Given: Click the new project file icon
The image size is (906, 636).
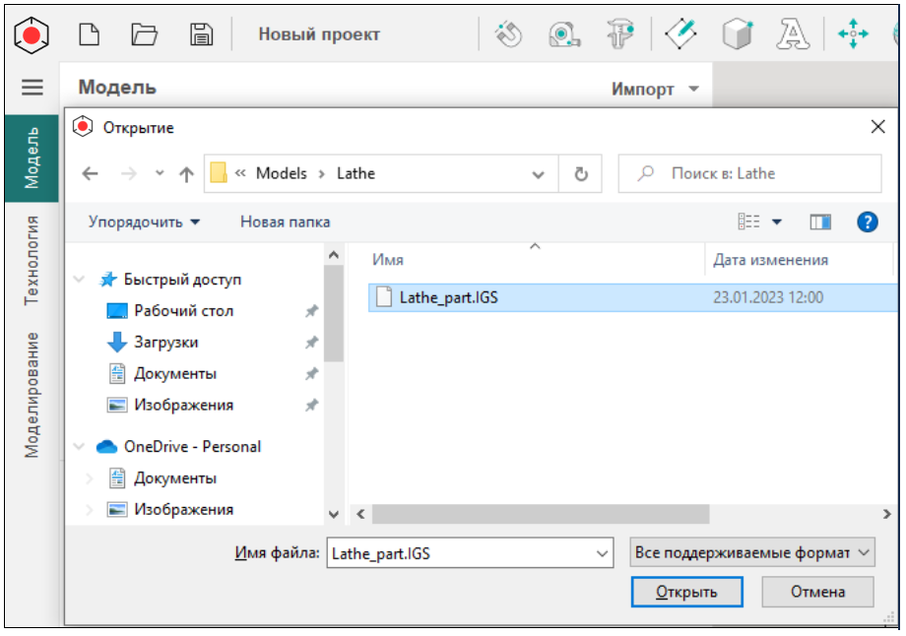Looking at the screenshot, I should tap(90, 34).
